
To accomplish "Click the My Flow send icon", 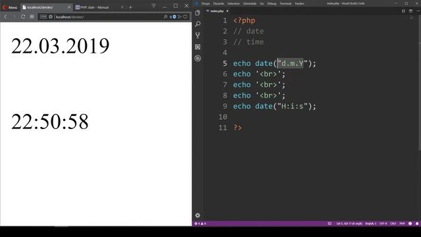I will 180,16.
